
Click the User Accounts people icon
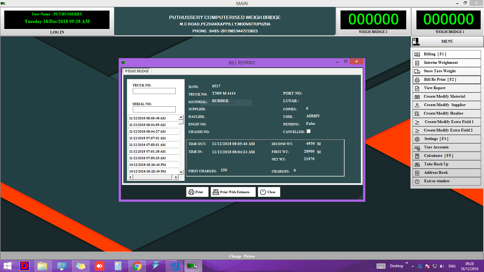pos(417,148)
